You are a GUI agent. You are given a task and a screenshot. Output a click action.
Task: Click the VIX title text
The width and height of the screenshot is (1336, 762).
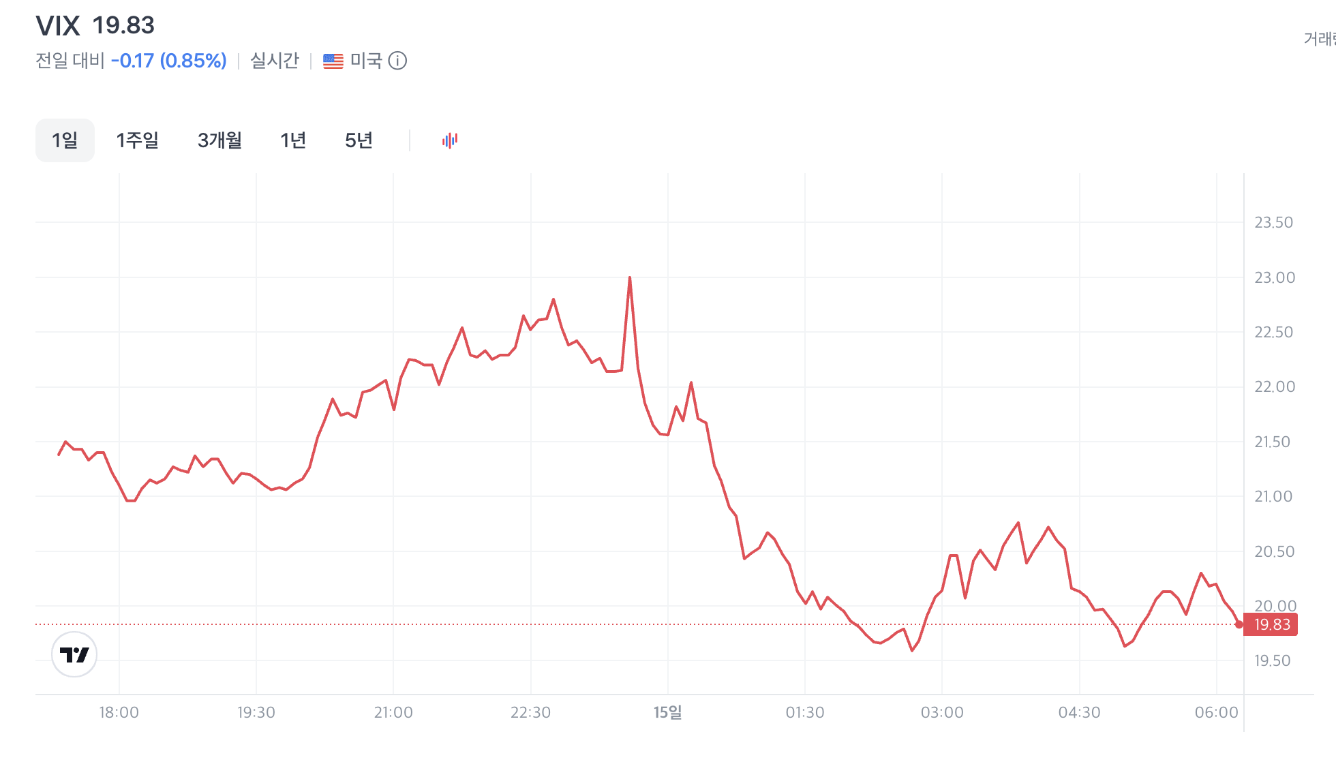click(58, 26)
